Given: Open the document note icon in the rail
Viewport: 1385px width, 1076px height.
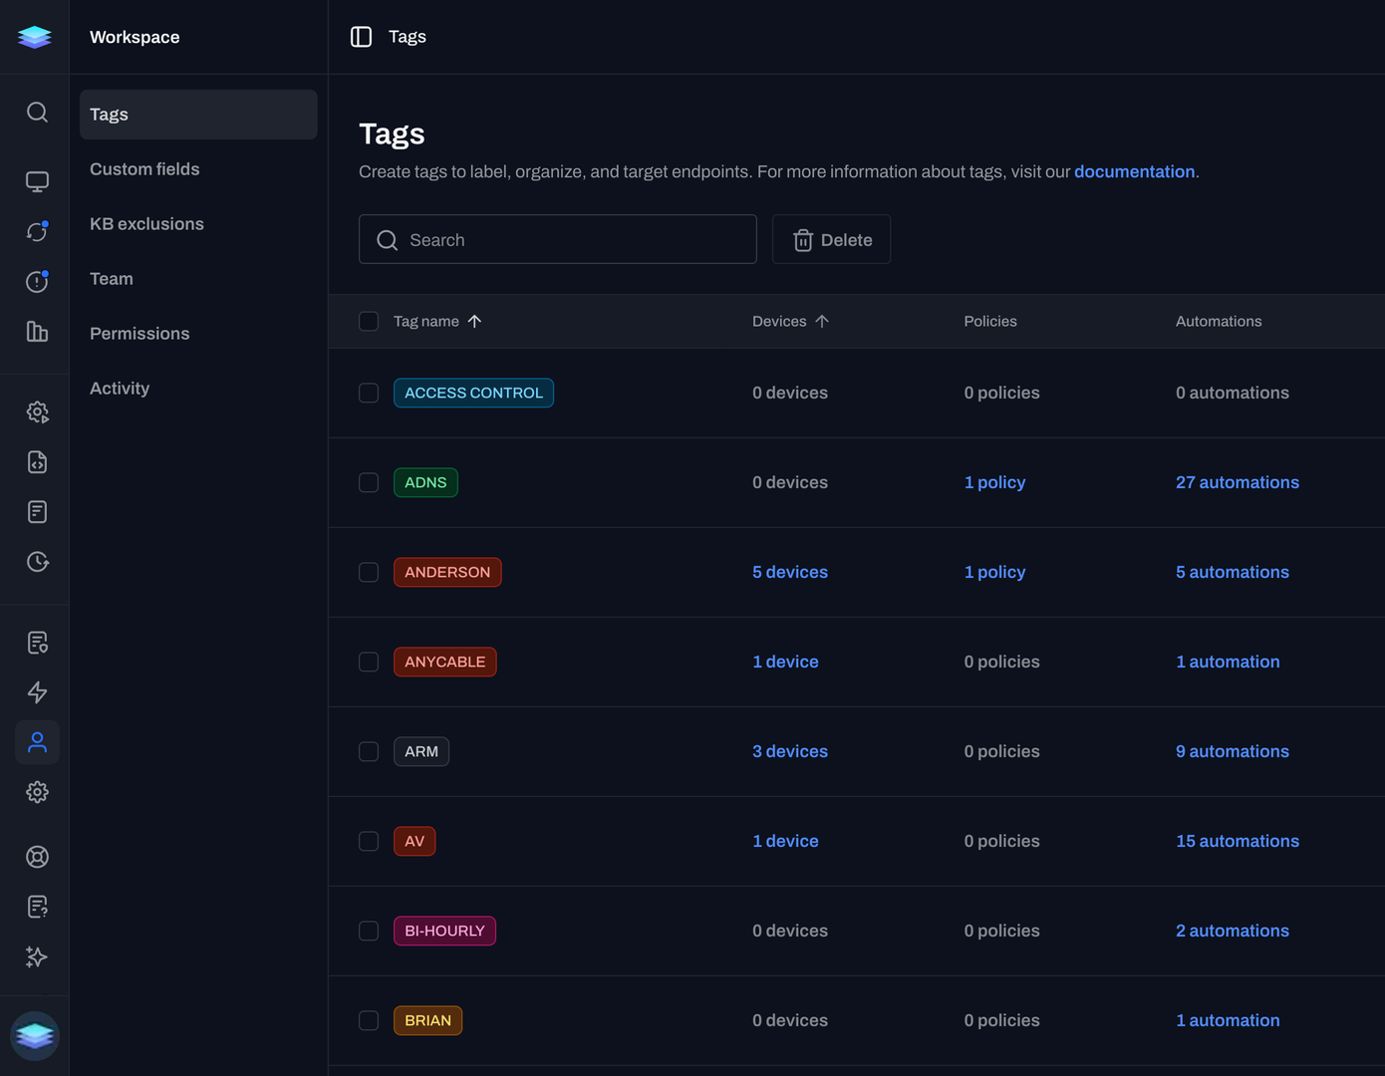Looking at the screenshot, I should point(37,512).
